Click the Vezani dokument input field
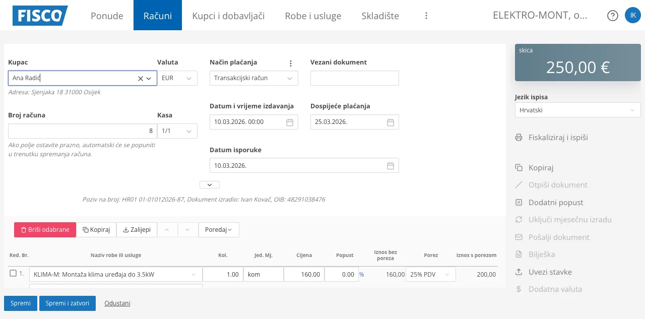Image resolution: width=645 pixels, height=319 pixels. click(x=354, y=78)
